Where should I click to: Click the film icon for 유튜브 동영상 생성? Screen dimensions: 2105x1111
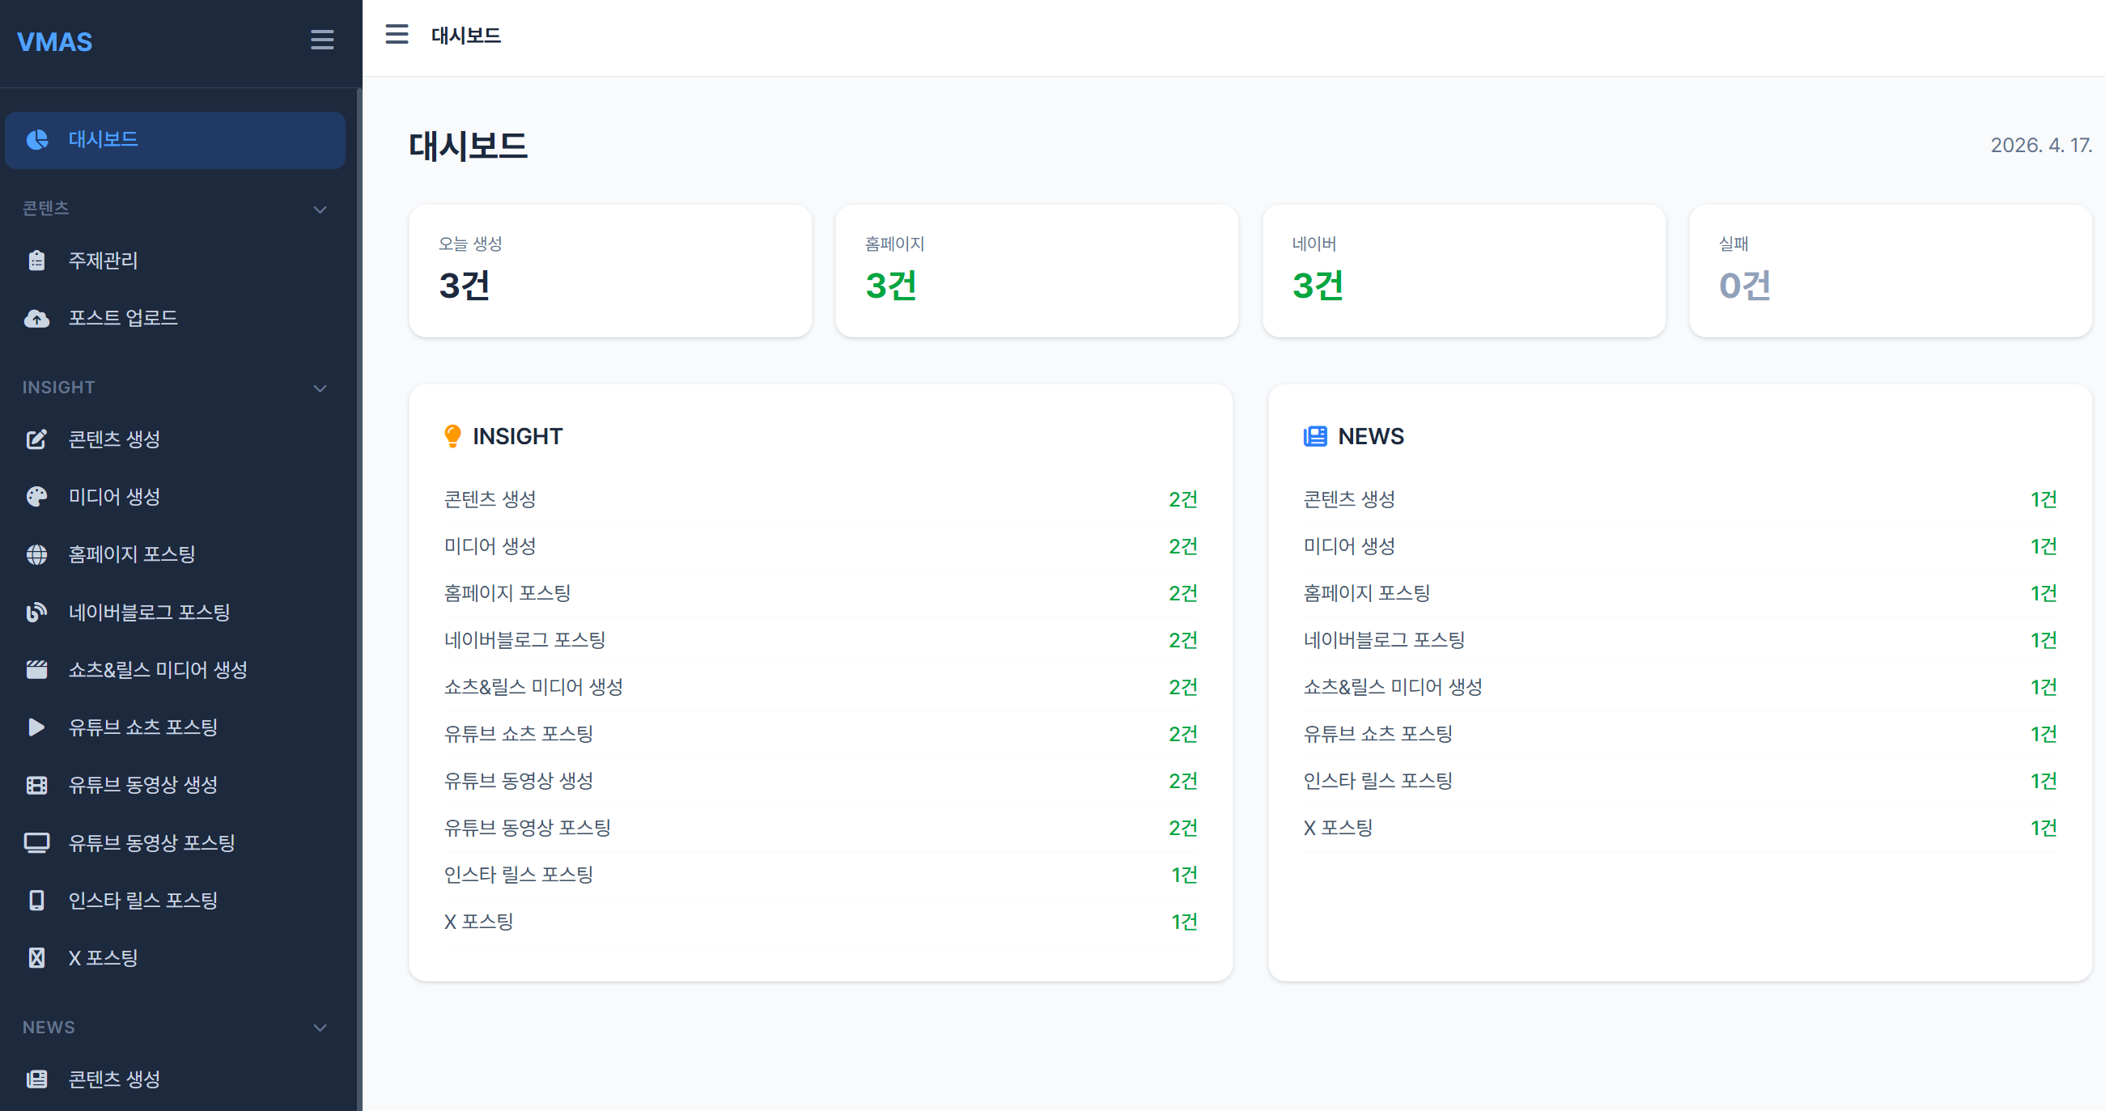[36, 785]
